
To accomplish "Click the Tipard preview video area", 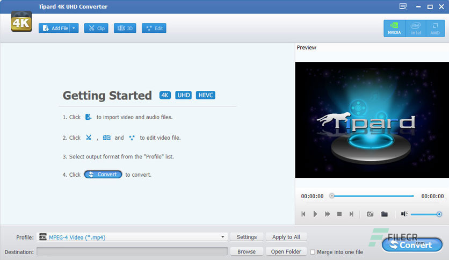I will [372, 120].
